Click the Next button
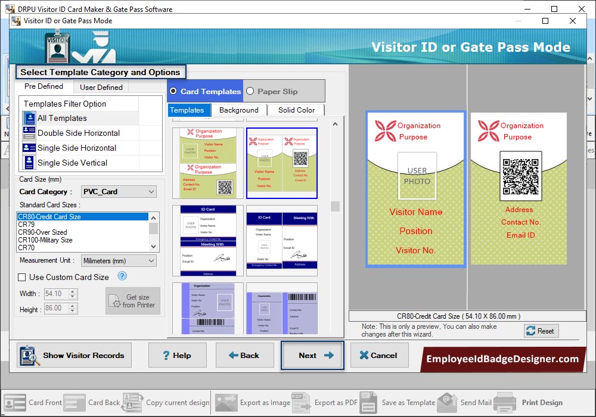This screenshot has width=596, height=417. coord(312,356)
